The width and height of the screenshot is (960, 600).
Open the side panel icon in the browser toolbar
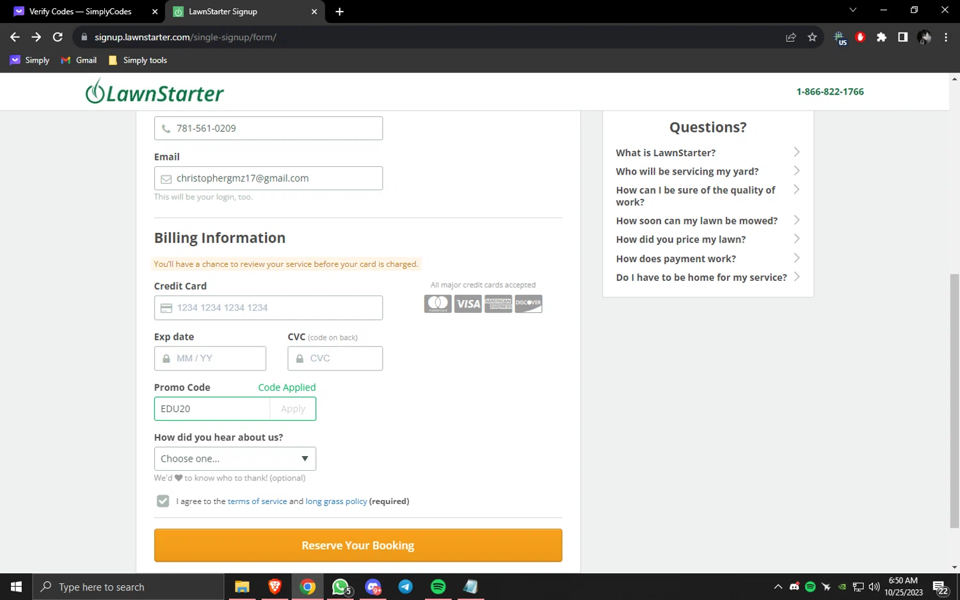pos(902,37)
